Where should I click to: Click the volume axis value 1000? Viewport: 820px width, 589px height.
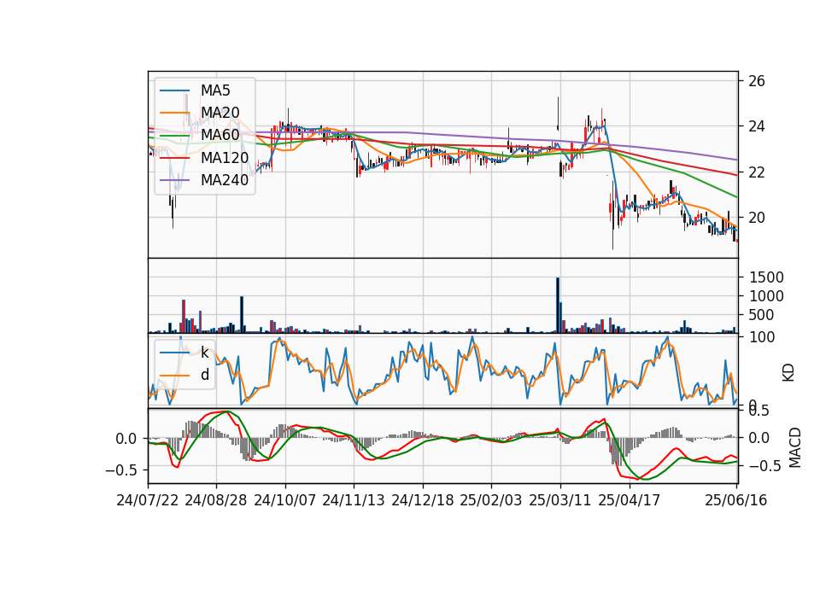point(766,296)
